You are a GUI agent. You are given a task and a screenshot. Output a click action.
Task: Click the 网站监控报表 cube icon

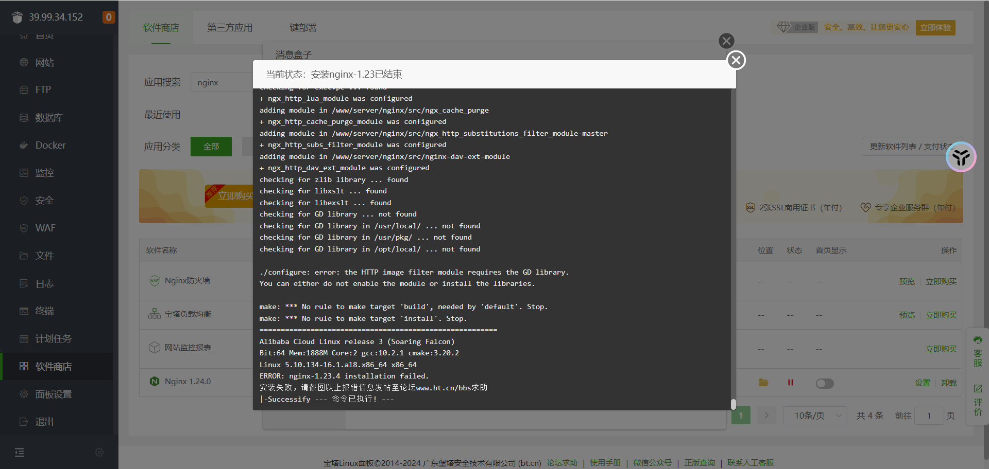155,348
